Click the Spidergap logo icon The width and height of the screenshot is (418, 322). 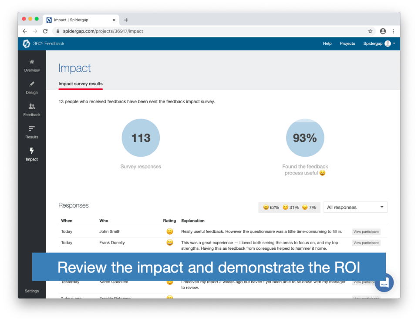pos(27,44)
